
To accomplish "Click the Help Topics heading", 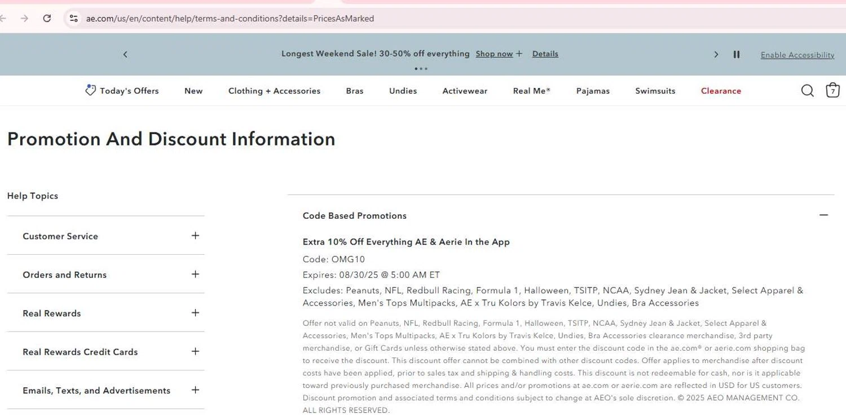I will tap(33, 196).
